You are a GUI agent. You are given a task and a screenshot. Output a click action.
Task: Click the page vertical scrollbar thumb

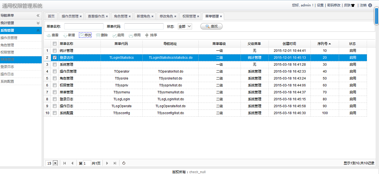377,16
